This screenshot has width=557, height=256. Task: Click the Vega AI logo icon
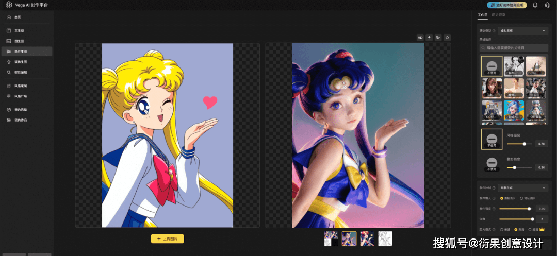(x=9, y=5)
